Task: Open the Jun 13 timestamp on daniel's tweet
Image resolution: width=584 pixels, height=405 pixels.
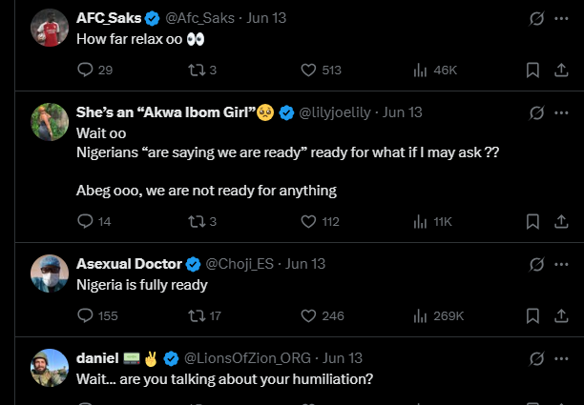Action: click(x=343, y=358)
